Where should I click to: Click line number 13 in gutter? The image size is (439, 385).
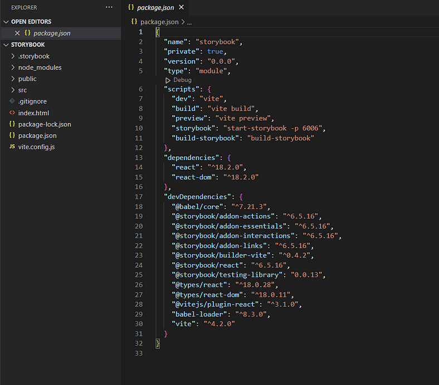[x=139, y=158]
